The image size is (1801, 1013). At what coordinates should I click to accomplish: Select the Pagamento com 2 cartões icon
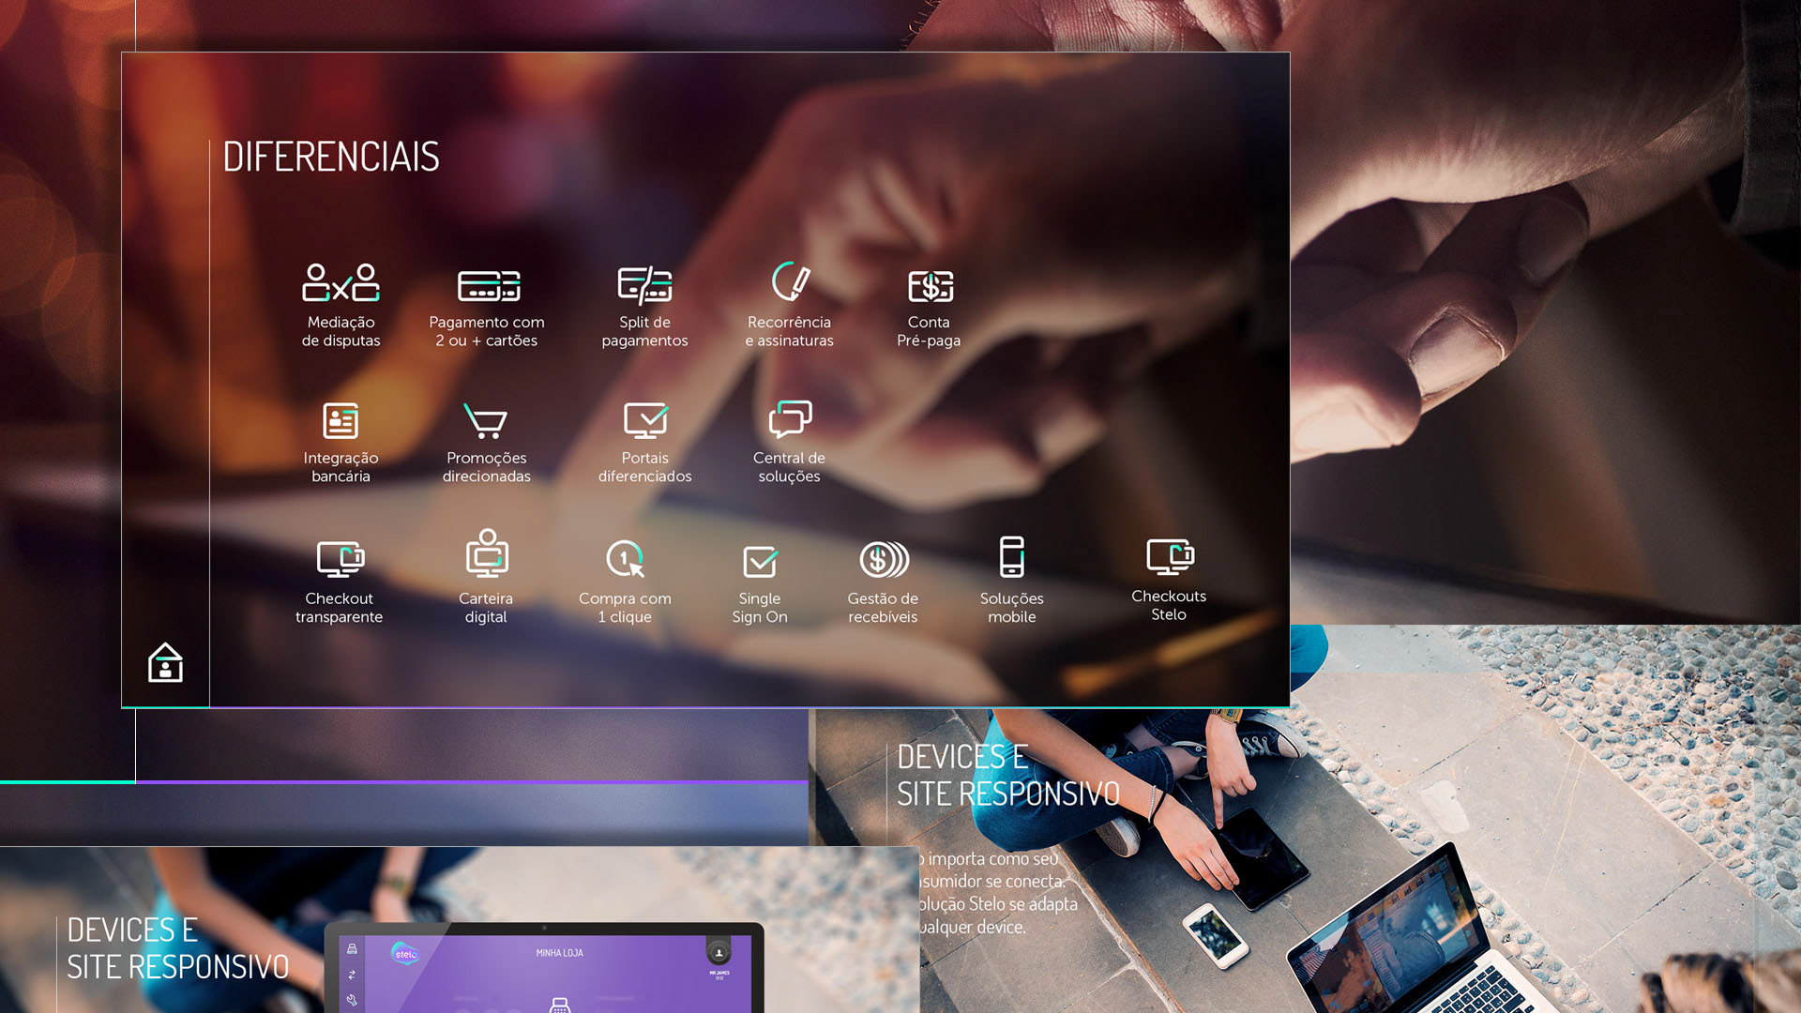pyautogui.click(x=488, y=285)
